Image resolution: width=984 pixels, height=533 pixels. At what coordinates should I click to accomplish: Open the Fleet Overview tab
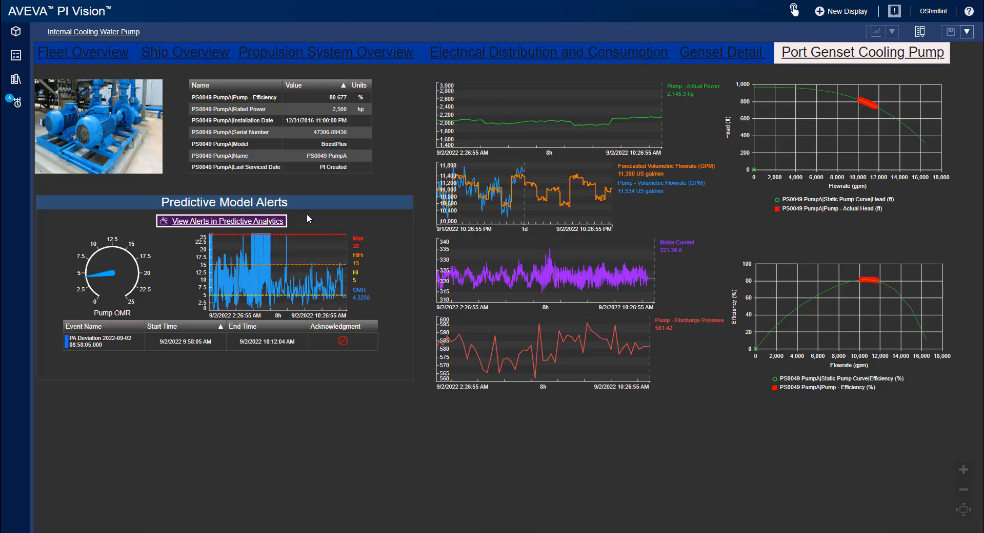click(83, 52)
